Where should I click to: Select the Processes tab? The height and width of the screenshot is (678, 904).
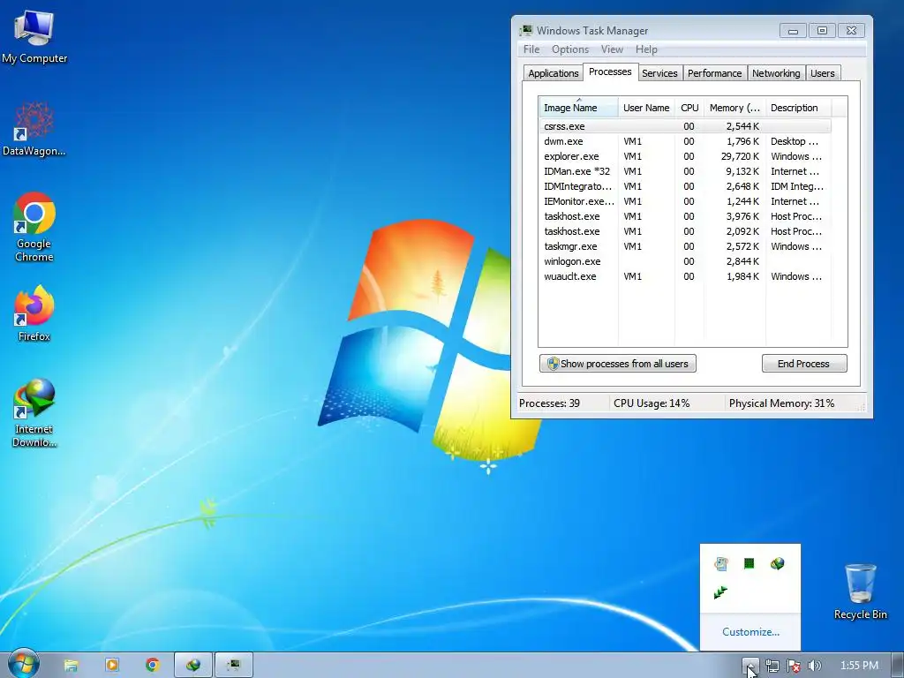(610, 72)
